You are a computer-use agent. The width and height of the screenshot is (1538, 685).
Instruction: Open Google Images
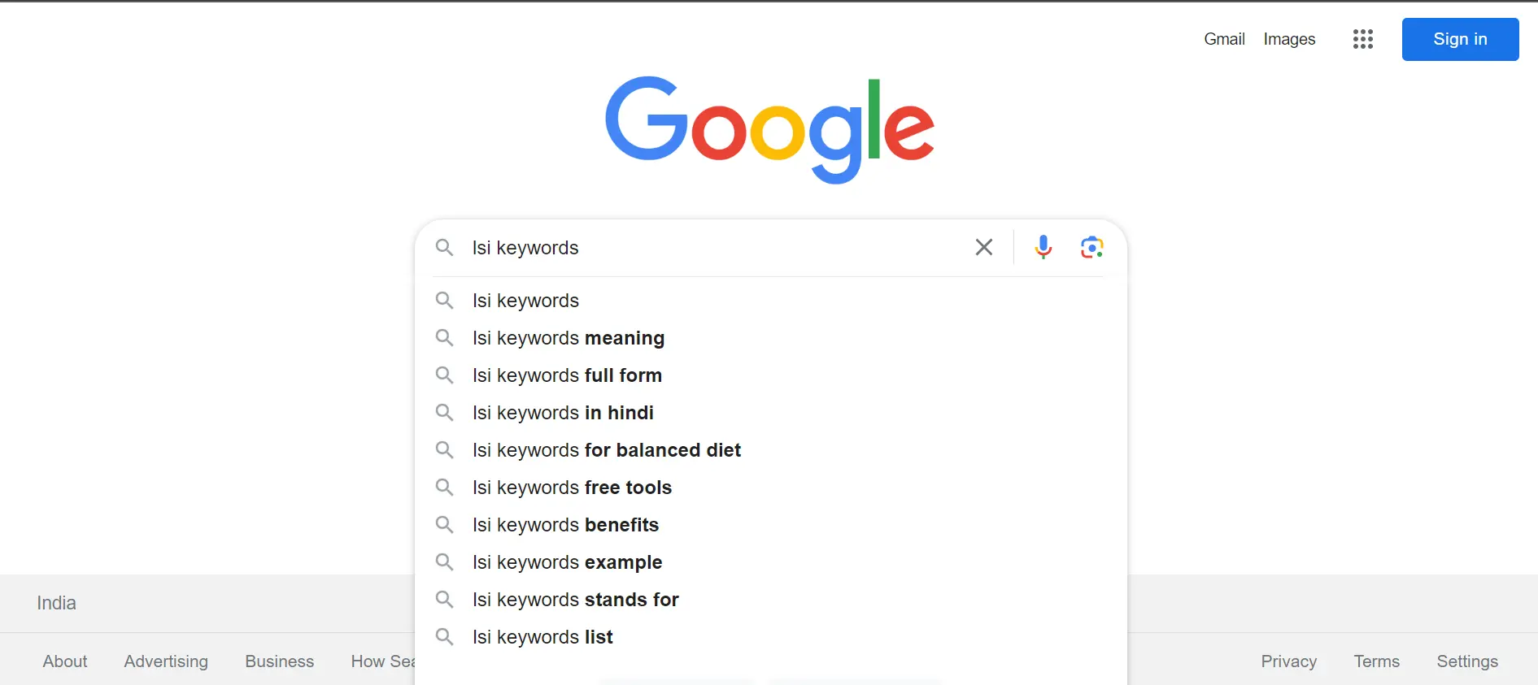[1289, 38]
